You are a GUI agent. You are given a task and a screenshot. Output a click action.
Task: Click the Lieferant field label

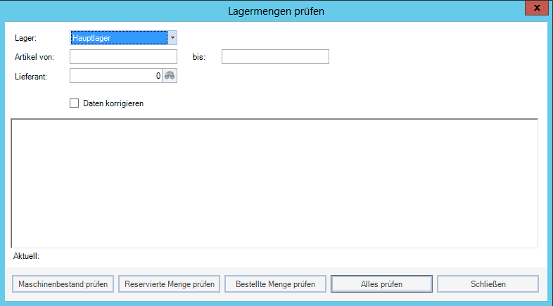pyautogui.click(x=30, y=76)
